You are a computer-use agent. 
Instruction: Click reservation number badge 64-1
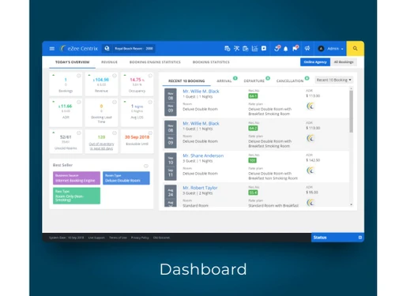253,96
